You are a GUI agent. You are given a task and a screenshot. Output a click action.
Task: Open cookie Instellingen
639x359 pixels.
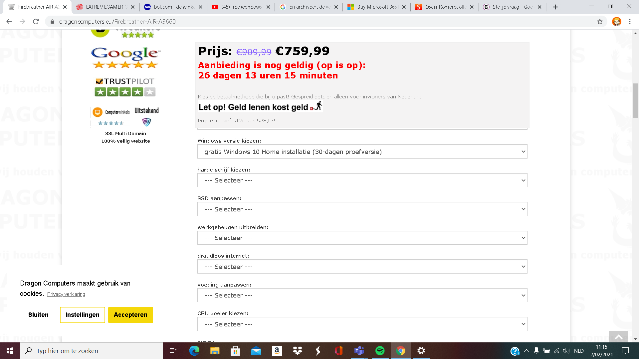point(82,315)
